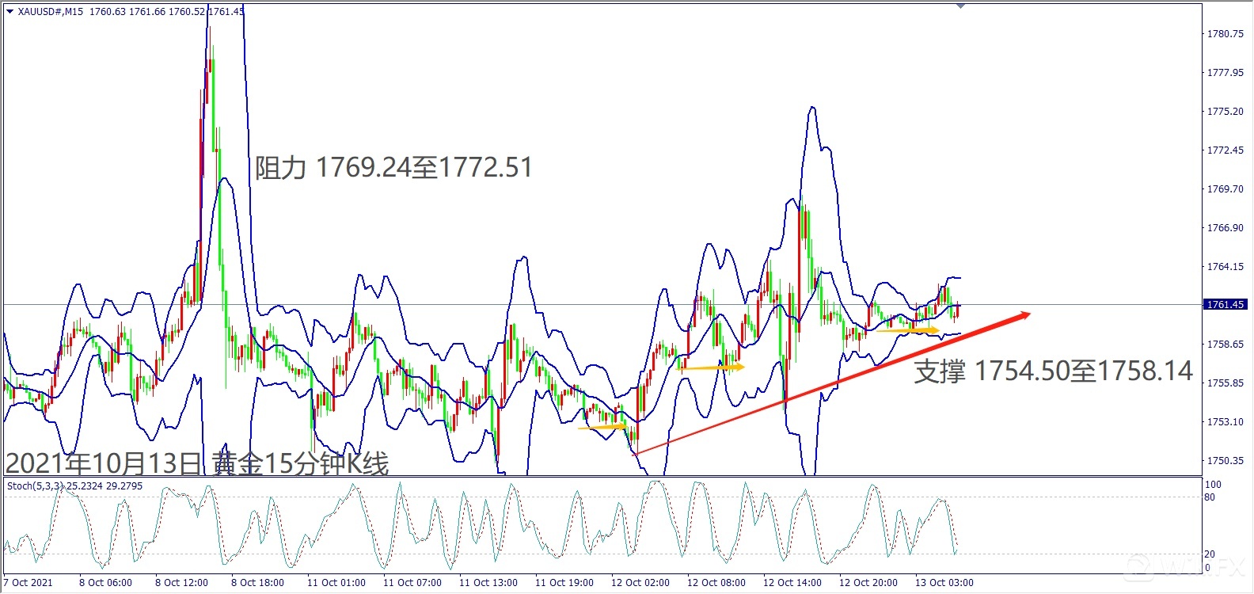Image resolution: width=1254 pixels, height=594 pixels.
Task: Click the 8 Oct 06:00 time label
Action: [105, 583]
